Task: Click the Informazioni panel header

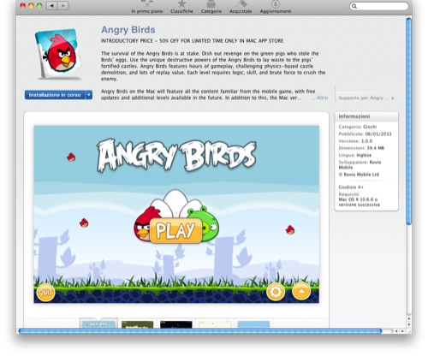Action: click(366, 116)
